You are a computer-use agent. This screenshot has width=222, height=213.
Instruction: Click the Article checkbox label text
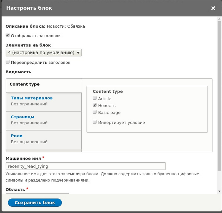(x=105, y=99)
